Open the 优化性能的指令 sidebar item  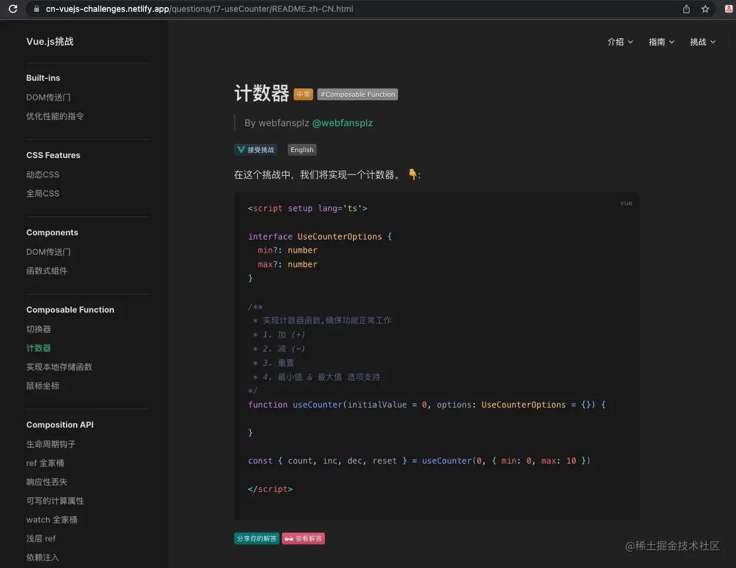click(55, 116)
